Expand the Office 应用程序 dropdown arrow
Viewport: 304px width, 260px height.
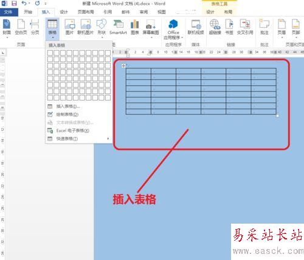pos(182,38)
